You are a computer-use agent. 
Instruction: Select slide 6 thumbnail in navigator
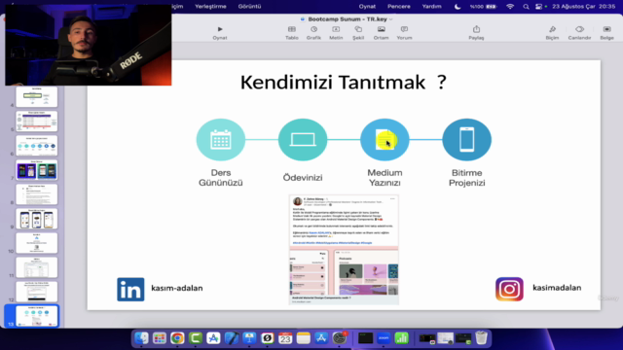point(37,146)
